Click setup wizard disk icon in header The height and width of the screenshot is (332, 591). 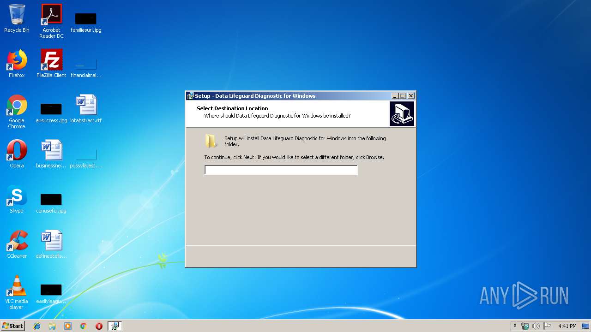pos(402,113)
